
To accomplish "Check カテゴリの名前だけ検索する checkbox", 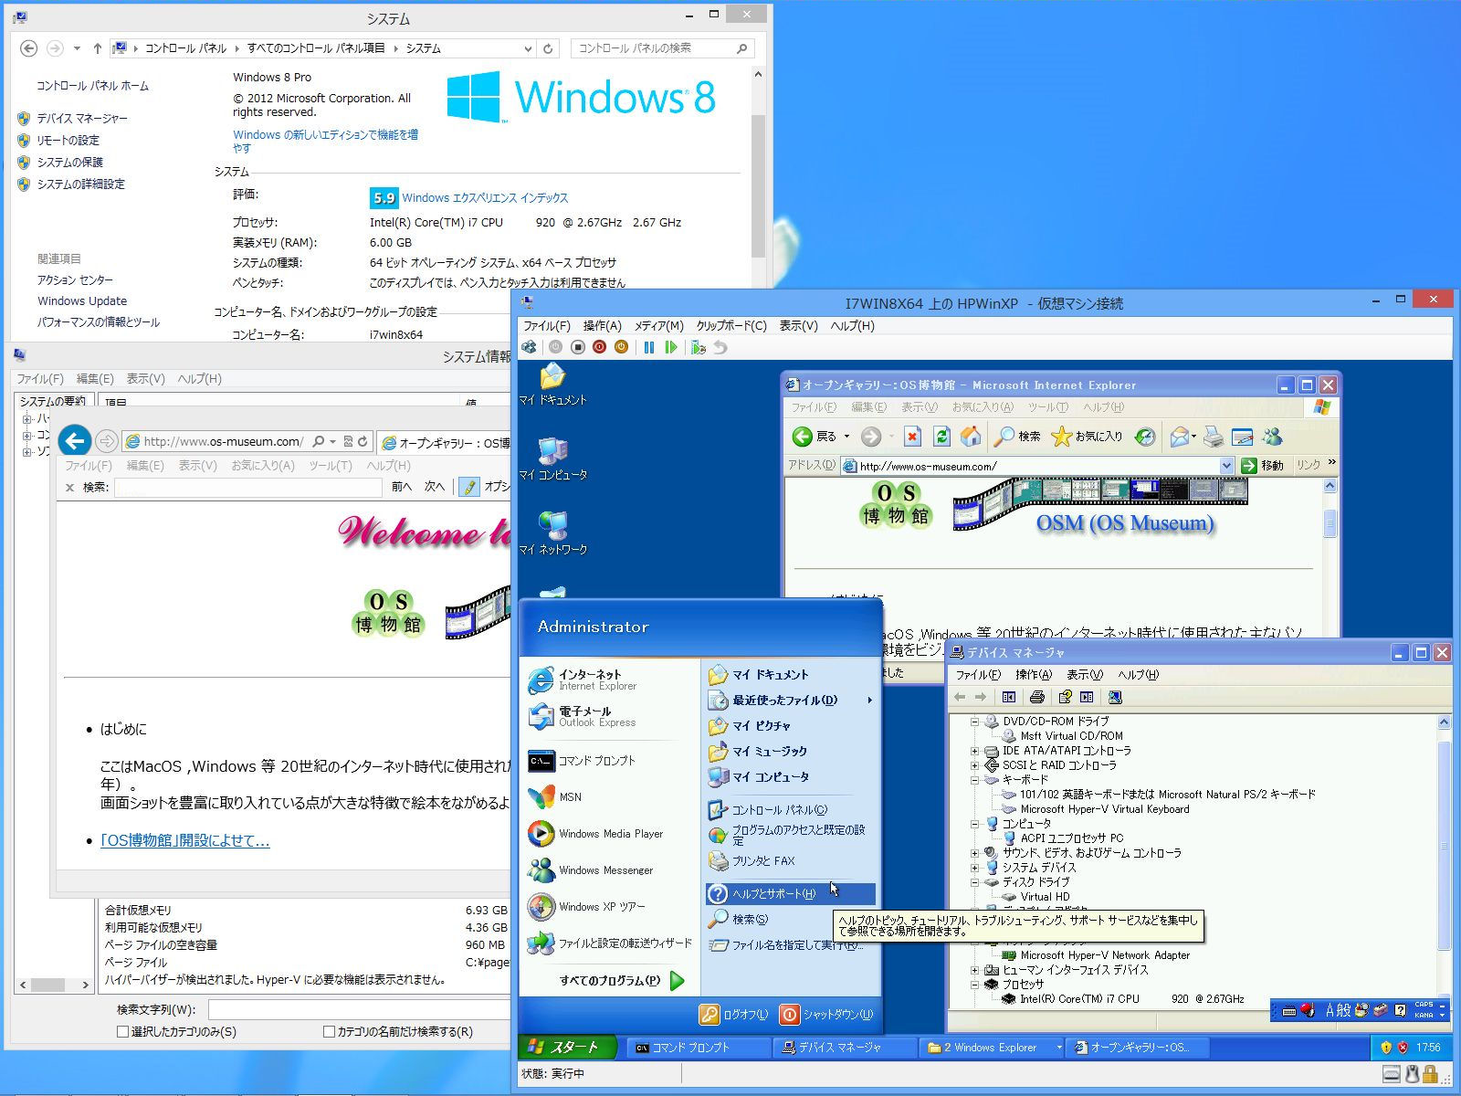I will [x=329, y=1031].
